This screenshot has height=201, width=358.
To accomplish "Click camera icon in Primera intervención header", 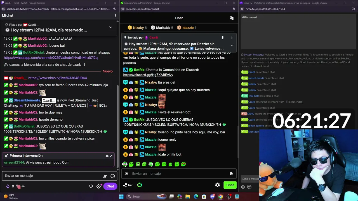I will (107, 156).
